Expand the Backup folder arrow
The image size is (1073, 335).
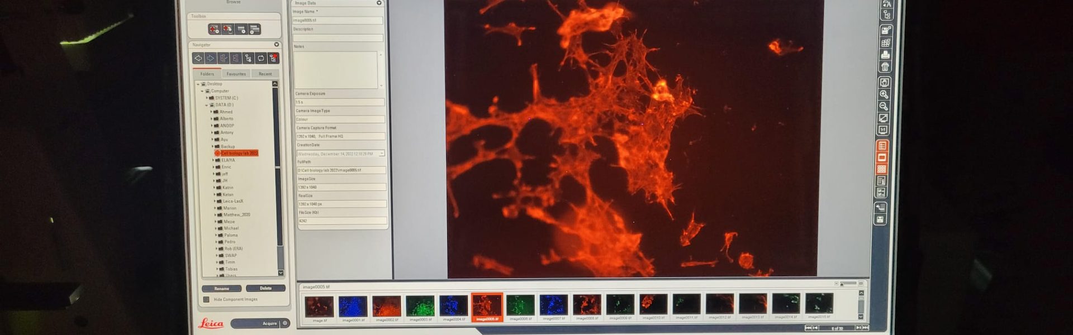[x=212, y=146]
